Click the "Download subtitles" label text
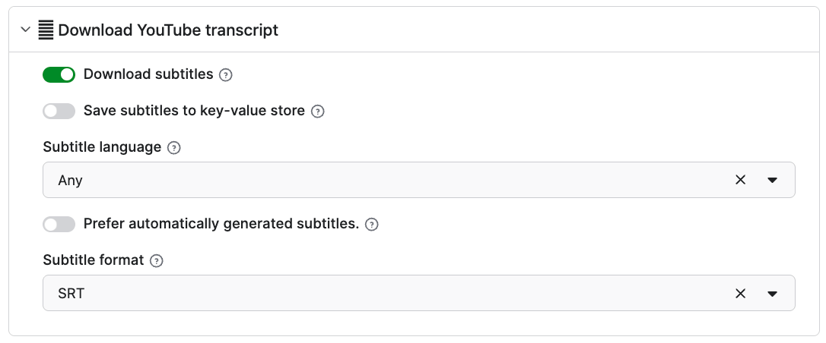 148,74
